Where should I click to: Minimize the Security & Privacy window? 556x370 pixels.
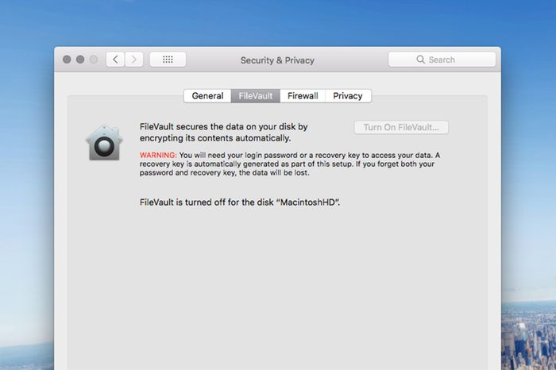coord(80,60)
